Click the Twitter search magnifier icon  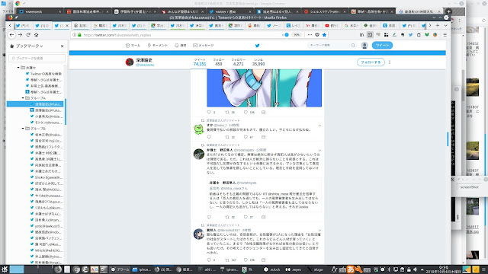coord(353,46)
